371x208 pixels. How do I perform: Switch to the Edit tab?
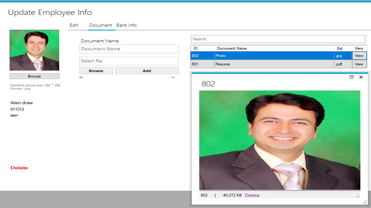pos(74,25)
